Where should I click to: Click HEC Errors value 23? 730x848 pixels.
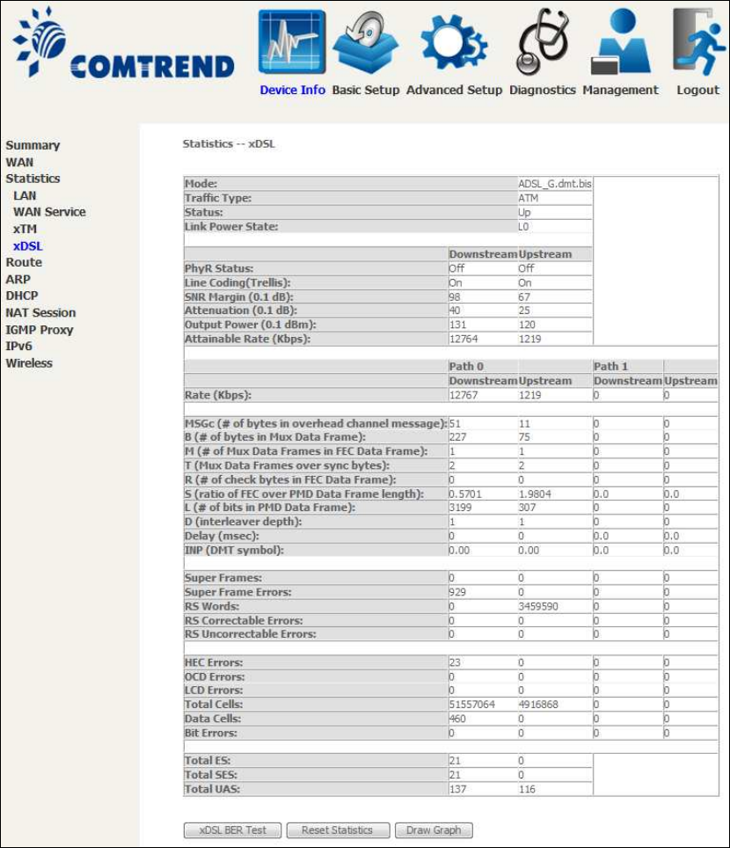point(454,662)
